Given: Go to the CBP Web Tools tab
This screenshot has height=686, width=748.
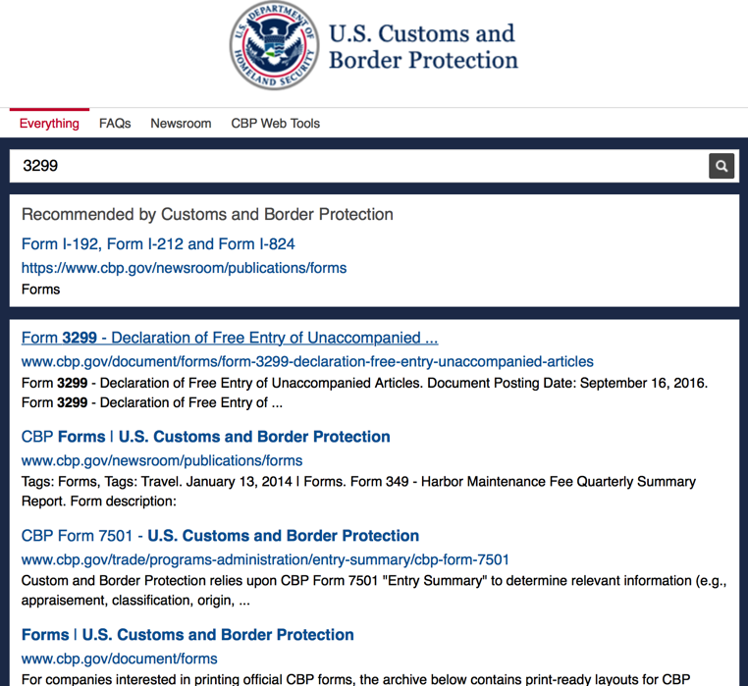Looking at the screenshot, I should click(x=275, y=123).
